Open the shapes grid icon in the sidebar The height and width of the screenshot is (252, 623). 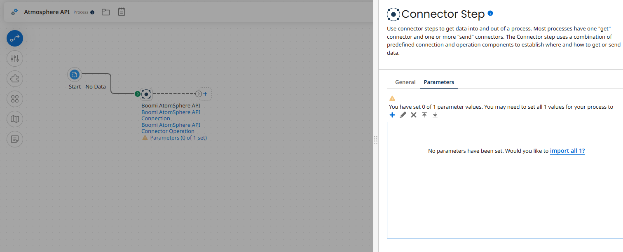[x=14, y=99]
